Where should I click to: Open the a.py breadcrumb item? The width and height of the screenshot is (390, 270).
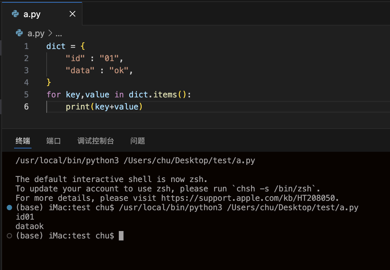tap(36, 33)
